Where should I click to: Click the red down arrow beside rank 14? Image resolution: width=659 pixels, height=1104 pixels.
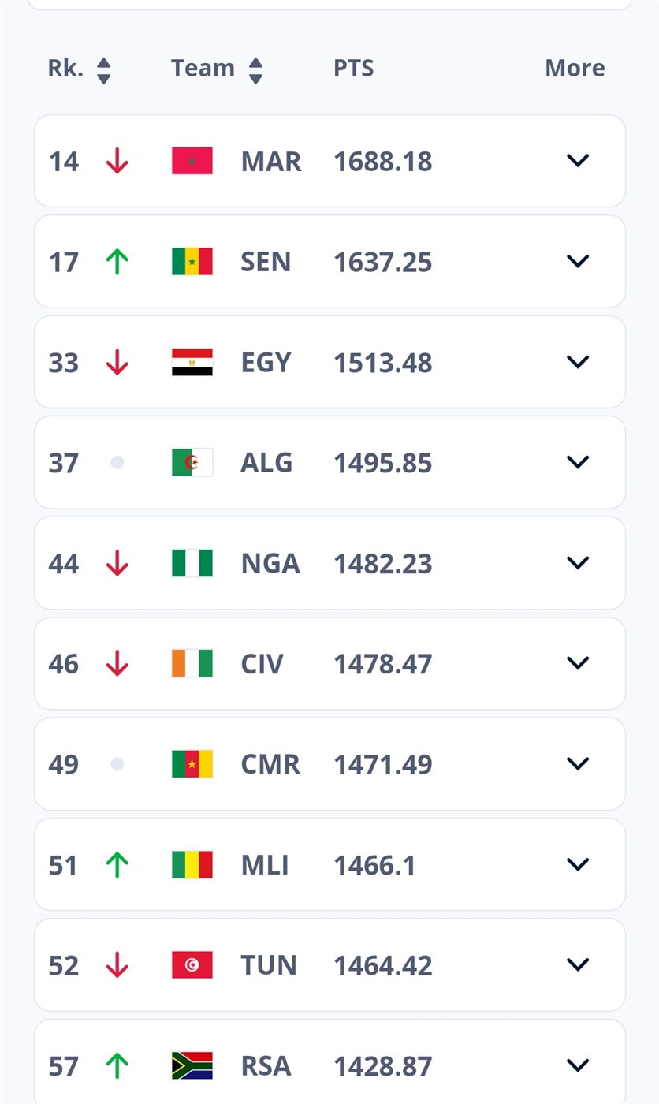point(117,161)
